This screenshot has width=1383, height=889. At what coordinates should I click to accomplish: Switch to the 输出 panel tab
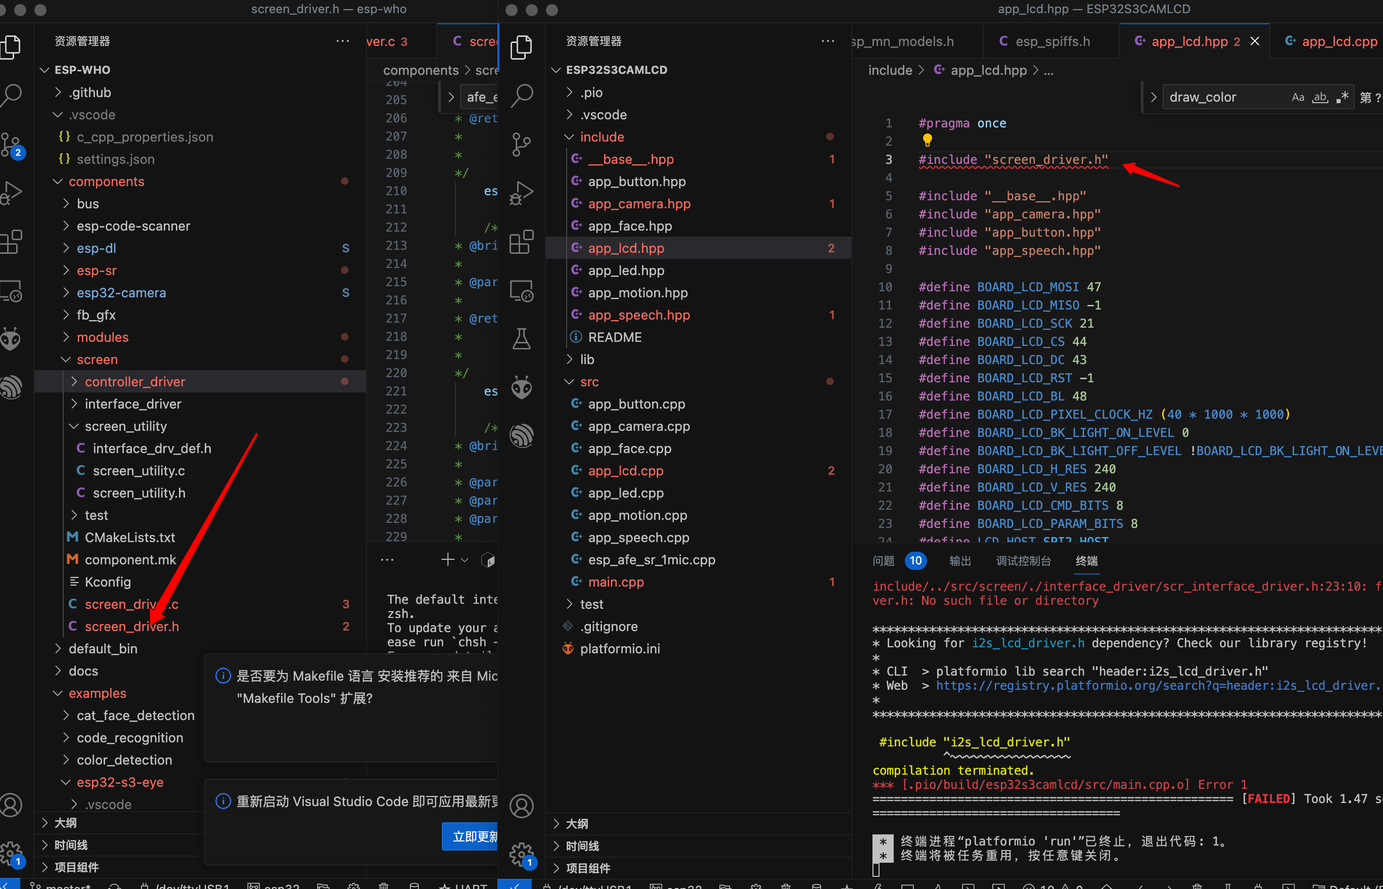click(959, 560)
